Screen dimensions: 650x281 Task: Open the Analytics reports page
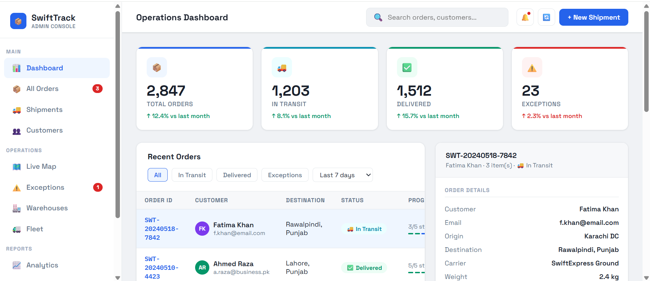(57, 265)
